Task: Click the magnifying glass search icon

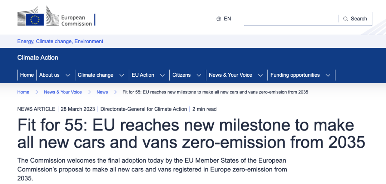Action: tap(346, 19)
